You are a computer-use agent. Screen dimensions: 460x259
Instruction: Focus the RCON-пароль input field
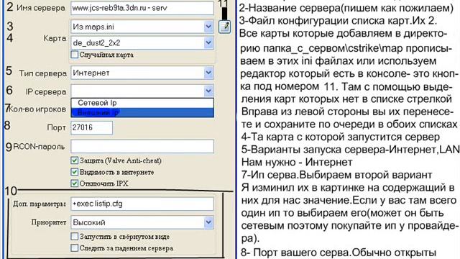(x=142, y=146)
